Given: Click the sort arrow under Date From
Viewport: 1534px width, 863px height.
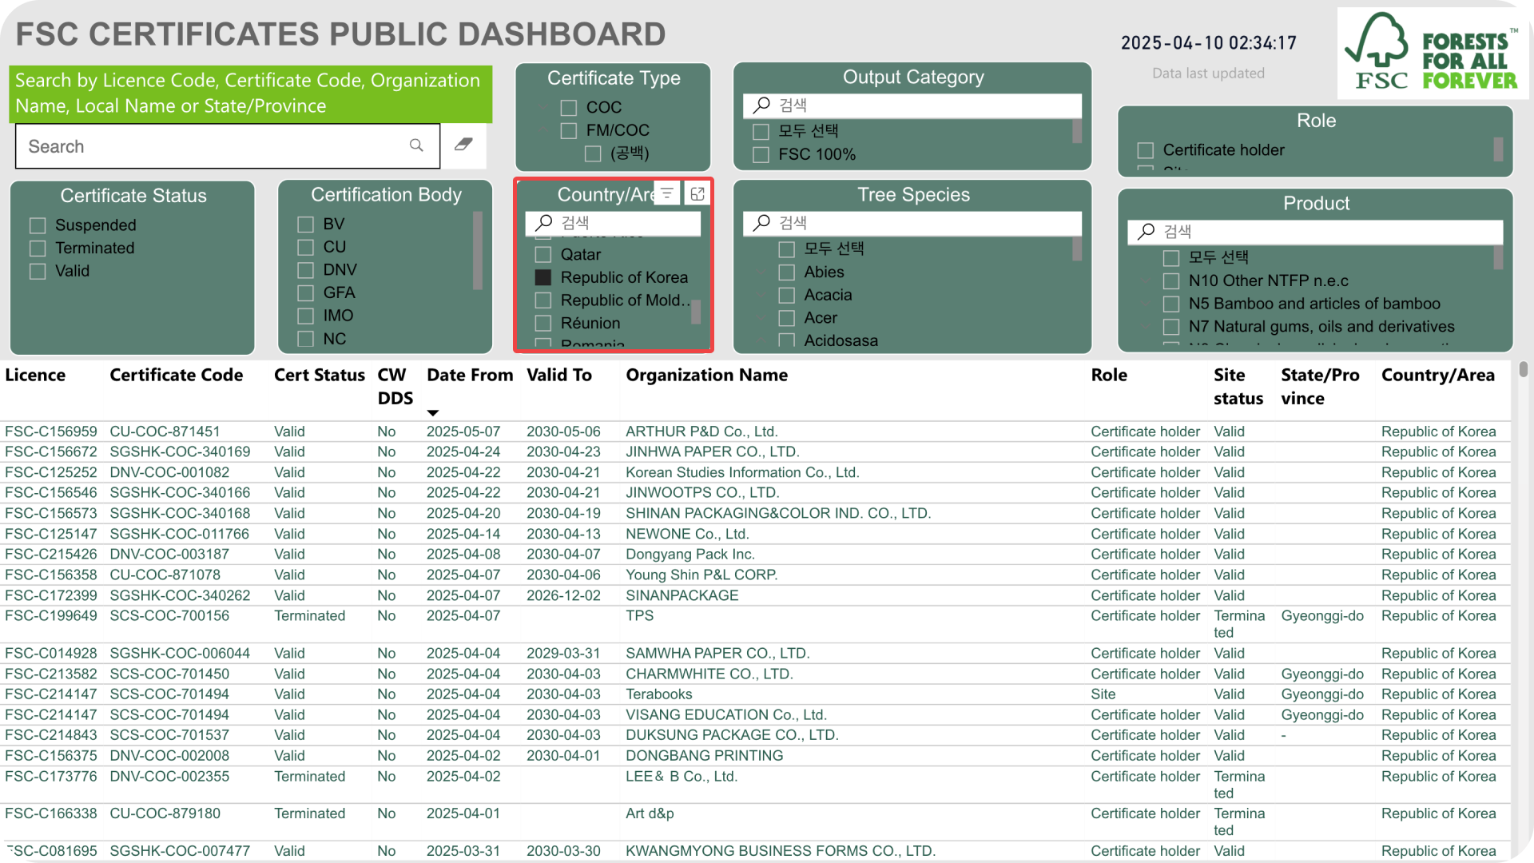Looking at the screenshot, I should [433, 413].
